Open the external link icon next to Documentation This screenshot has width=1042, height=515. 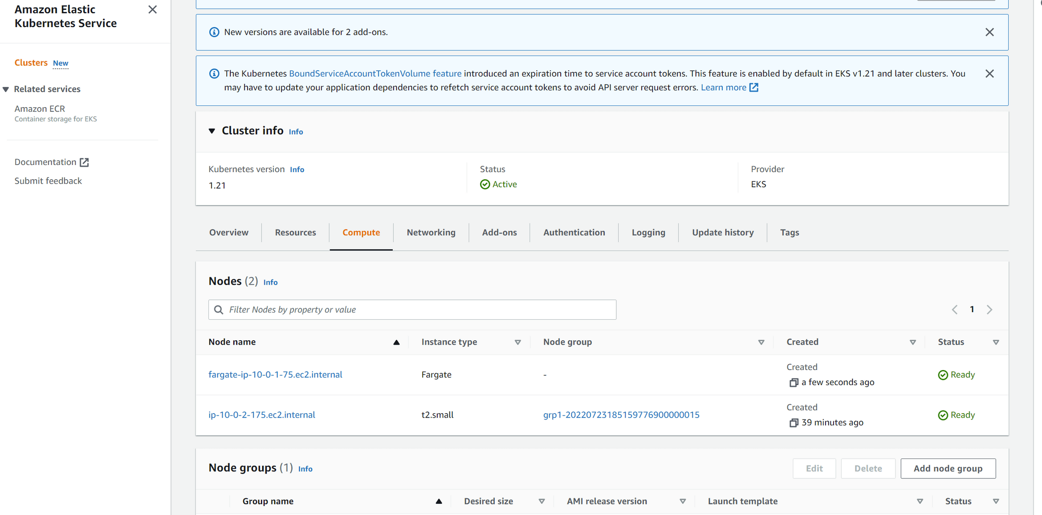coord(84,162)
